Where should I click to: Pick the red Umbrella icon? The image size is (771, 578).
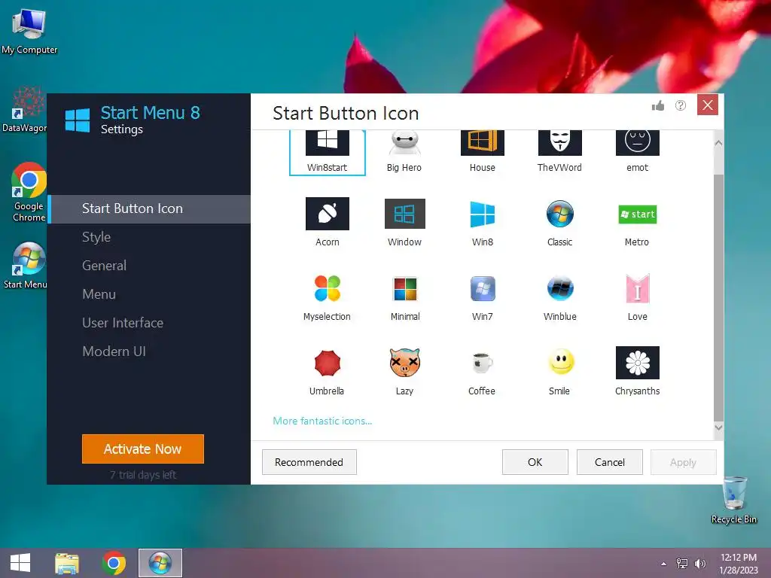coord(327,371)
